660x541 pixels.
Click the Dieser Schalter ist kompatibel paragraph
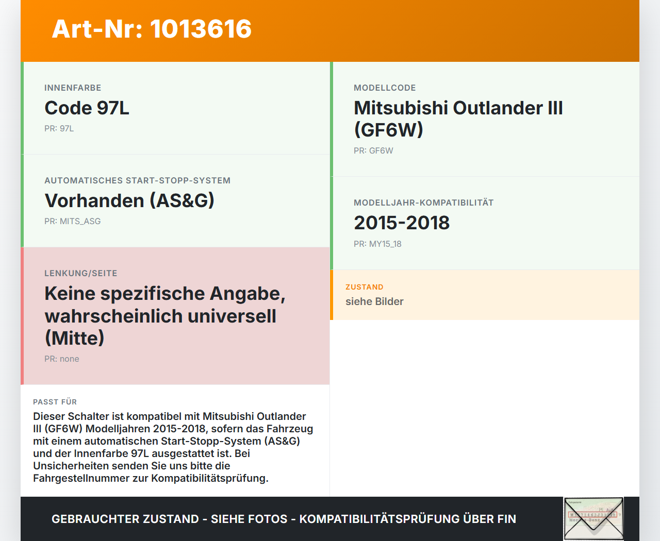click(173, 447)
